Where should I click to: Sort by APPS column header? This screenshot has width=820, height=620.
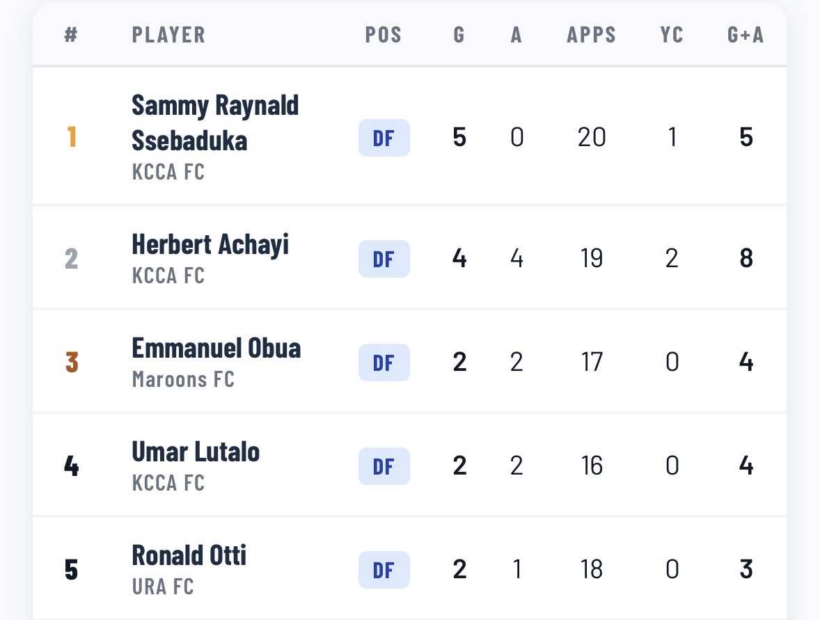pos(592,35)
